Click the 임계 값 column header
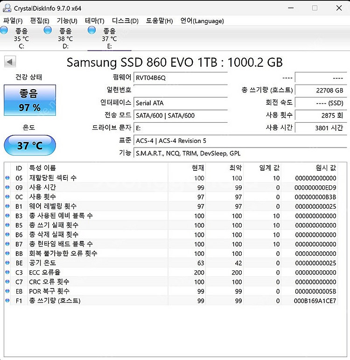This screenshot has height=360, width=350. pos(262,168)
